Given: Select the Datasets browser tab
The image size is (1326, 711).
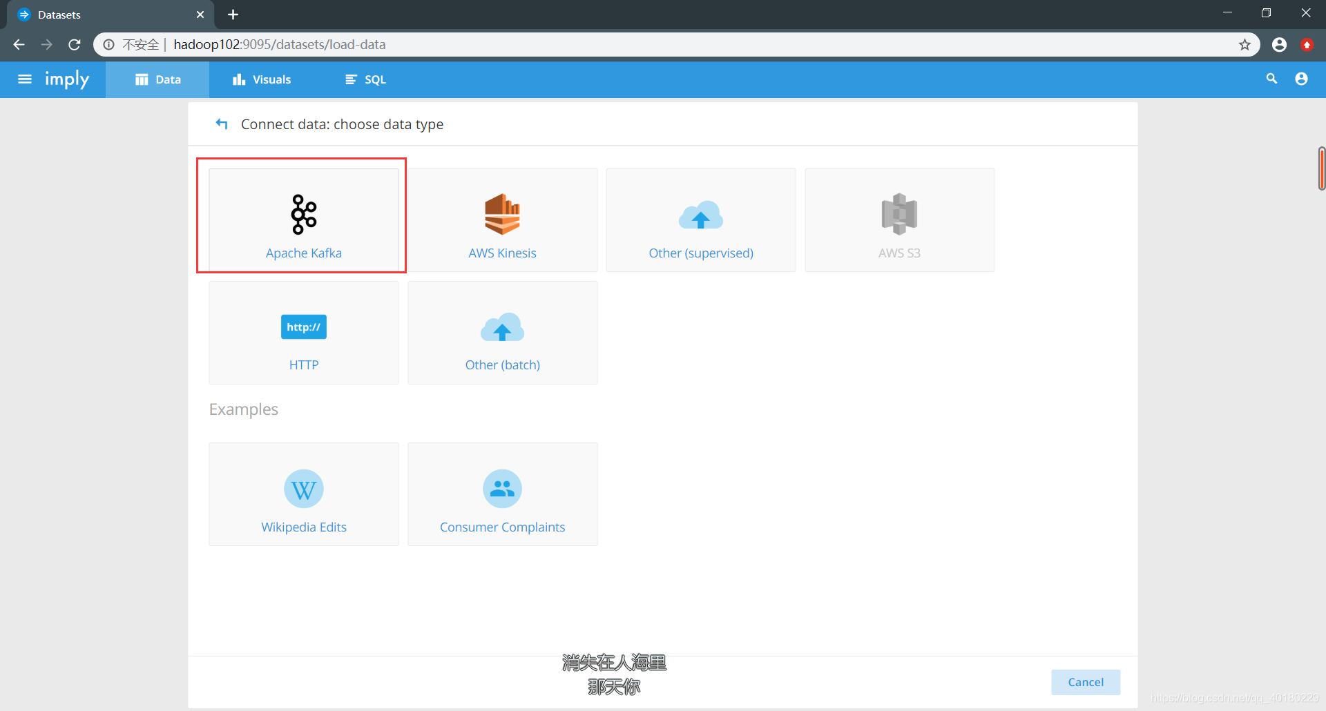Looking at the screenshot, I should [110, 14].
